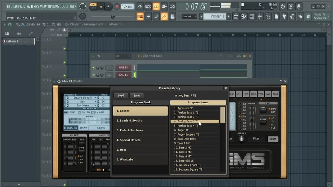Mute the GMS #3 channel LED
This screenshot has width=333, height=187.
(x=94, y=68)
